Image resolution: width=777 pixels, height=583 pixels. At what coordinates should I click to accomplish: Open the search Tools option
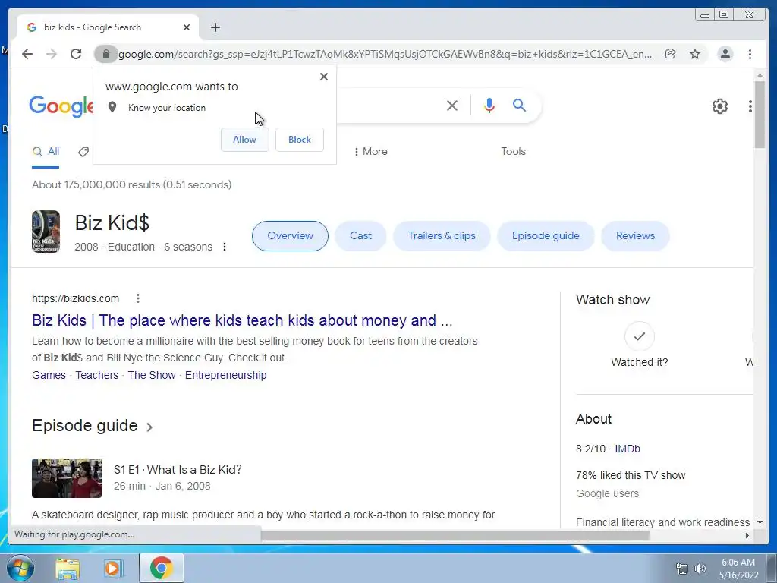point(513,151)
